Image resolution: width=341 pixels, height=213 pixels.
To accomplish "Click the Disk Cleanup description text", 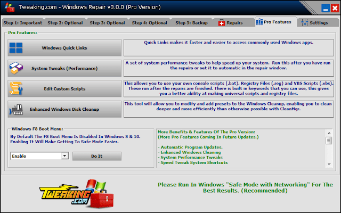I will (x=228, y=106).
